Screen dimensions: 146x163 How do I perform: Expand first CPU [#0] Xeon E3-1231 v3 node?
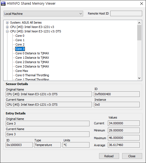pos(7,27)
